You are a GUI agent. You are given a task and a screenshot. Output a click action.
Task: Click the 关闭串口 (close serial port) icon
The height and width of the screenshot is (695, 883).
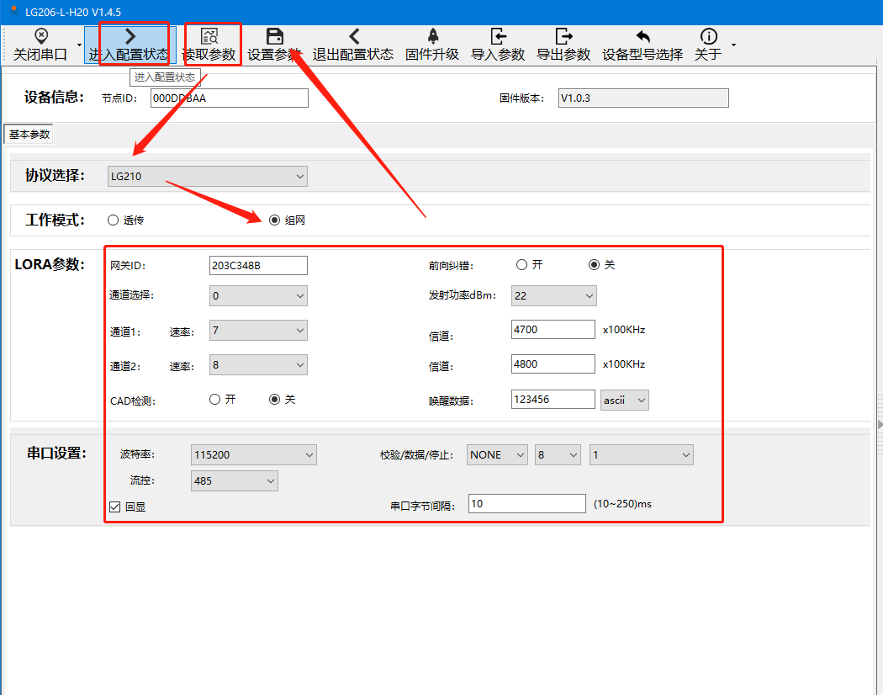(40, 36)
